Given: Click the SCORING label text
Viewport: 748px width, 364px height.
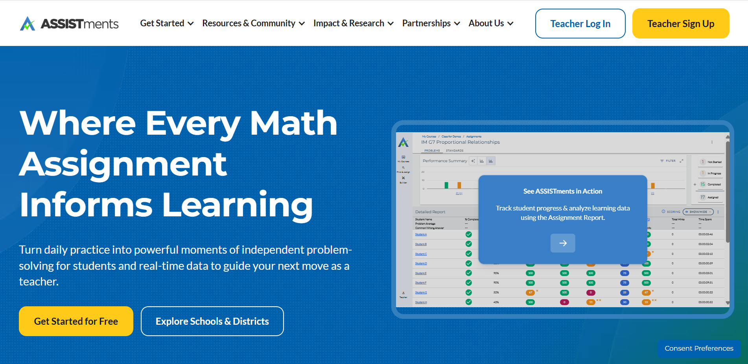Looking at the screenshot, I should click(673, 212).
